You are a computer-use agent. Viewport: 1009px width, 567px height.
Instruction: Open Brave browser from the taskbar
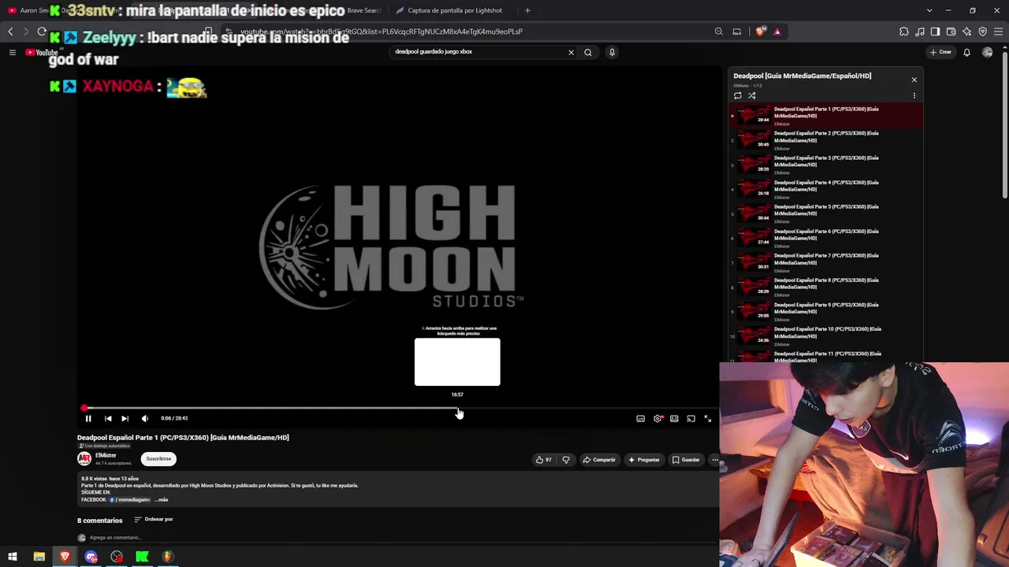(x=65, y=557)
